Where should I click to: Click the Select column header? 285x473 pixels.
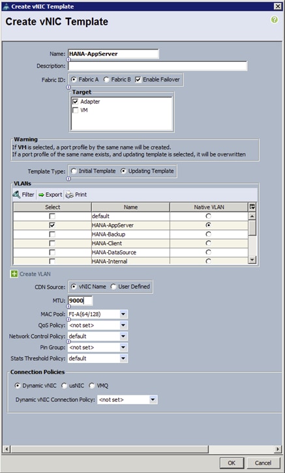(53, 207)
